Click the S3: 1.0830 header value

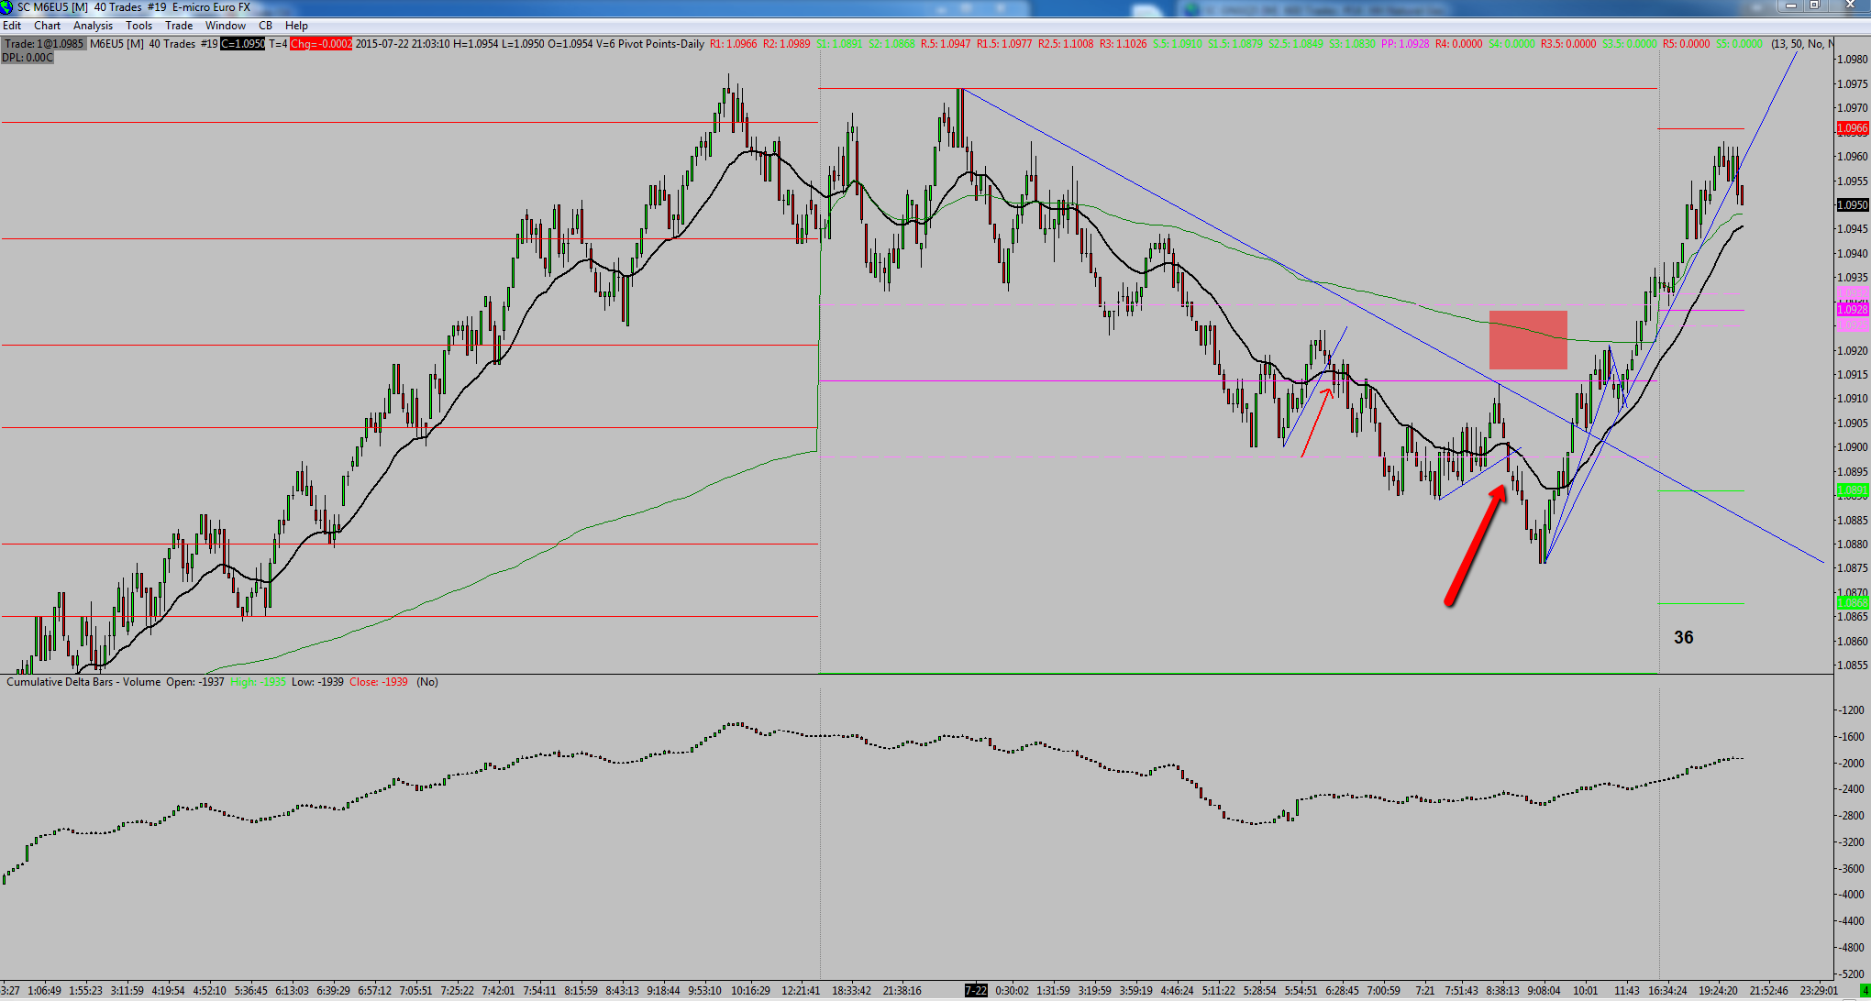[x=1351, y=44]
